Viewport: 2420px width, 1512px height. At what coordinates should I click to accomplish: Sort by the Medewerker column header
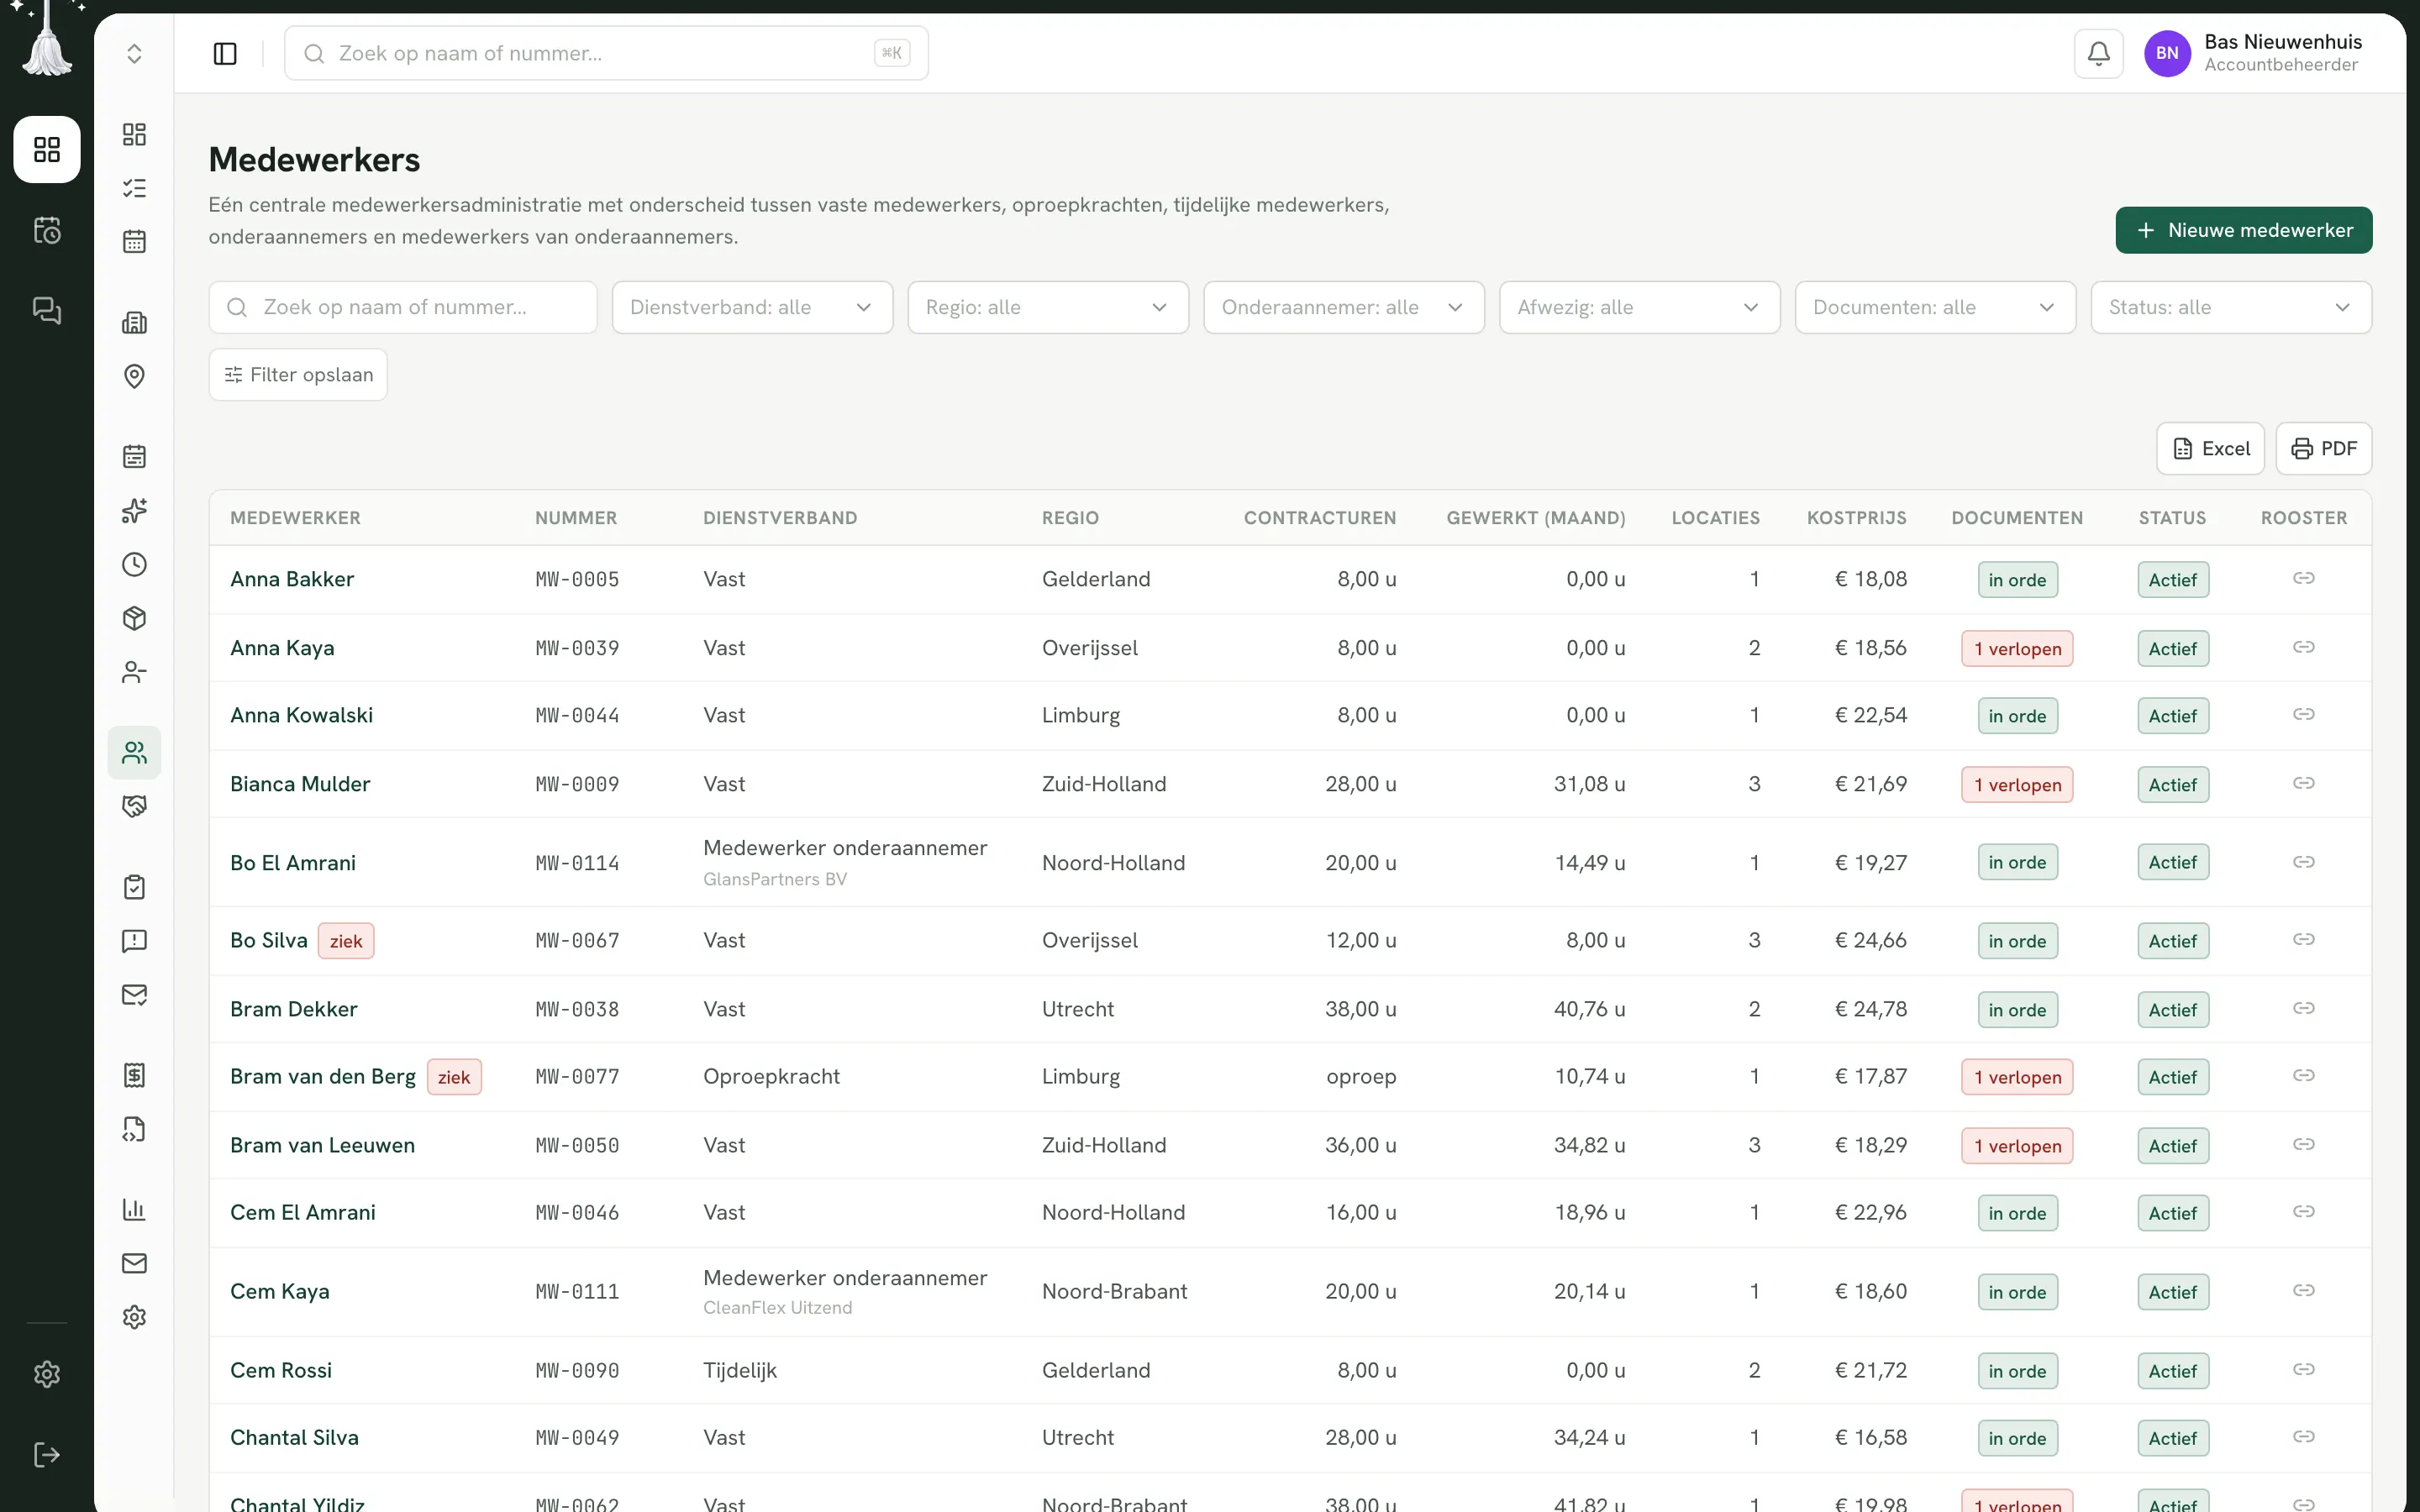coord(295,518)
